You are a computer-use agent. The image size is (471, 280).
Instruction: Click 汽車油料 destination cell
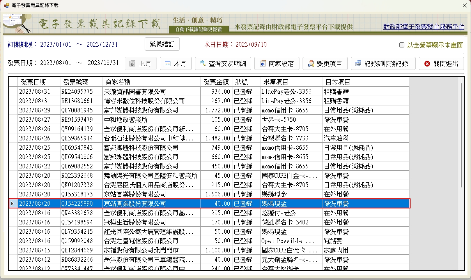click(366, 138)
